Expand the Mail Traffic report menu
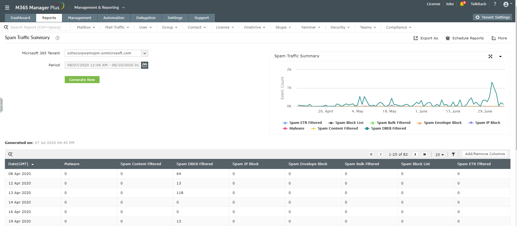This screenshot has height=226, width=517. pos(117,27)
